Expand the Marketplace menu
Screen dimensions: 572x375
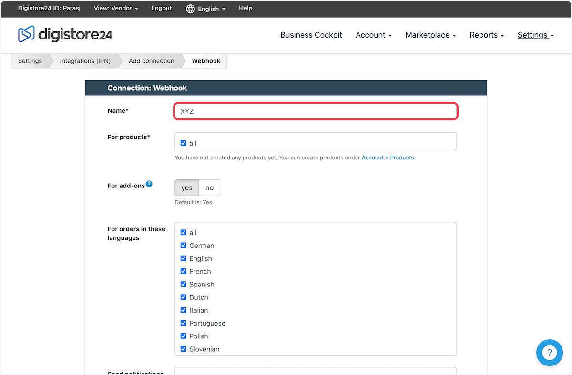pyautogui.click(x=430, y=35)
